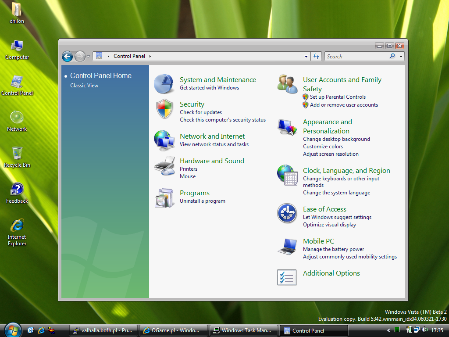
Task: Open the Ease of Access icon
Action: 287,214
